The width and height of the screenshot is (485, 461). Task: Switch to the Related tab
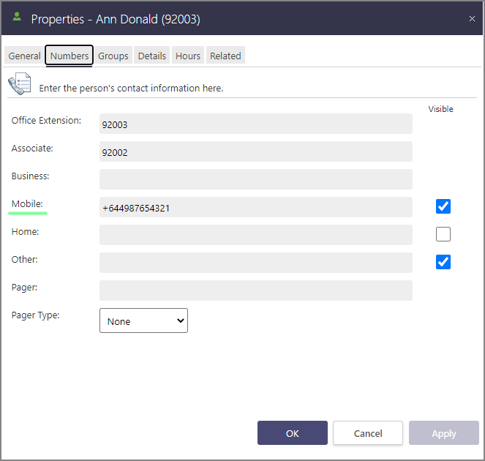pyautogui.click(x=225, y=56)
